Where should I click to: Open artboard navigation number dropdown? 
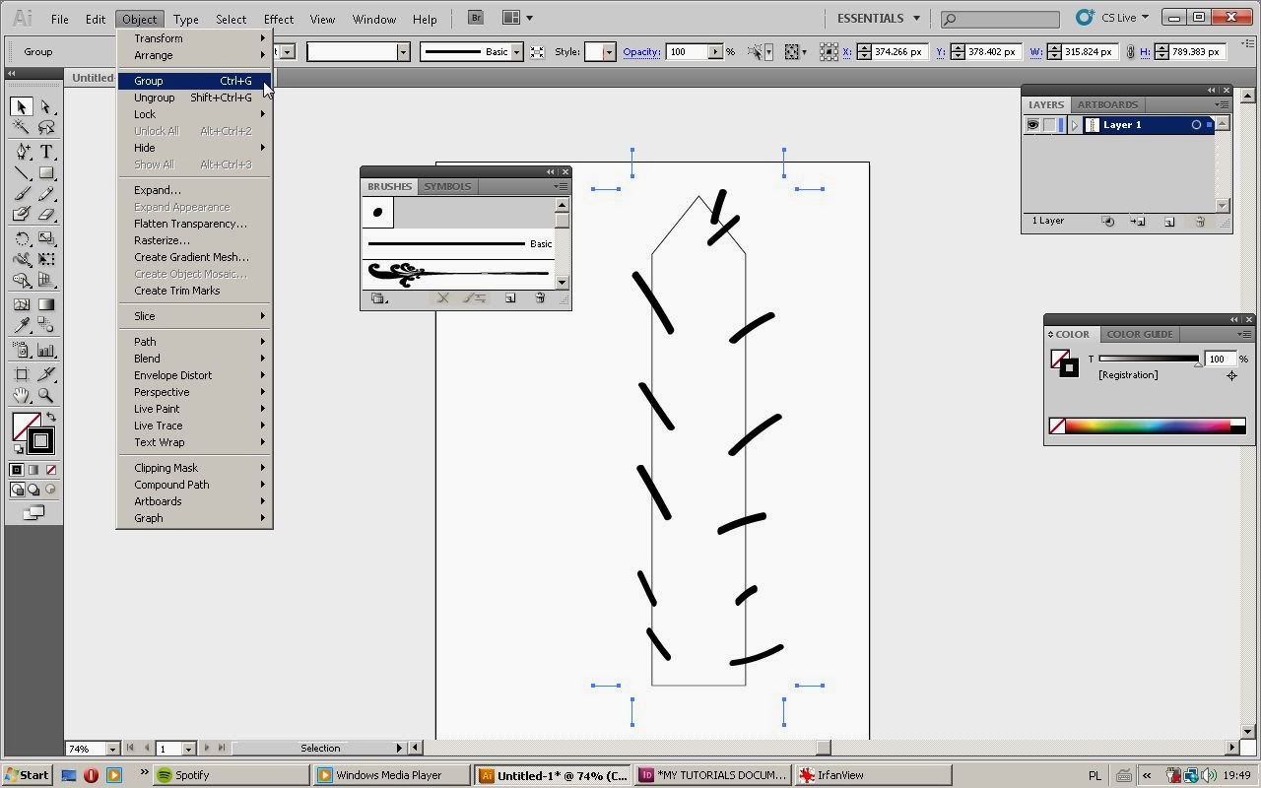[188, 749]
